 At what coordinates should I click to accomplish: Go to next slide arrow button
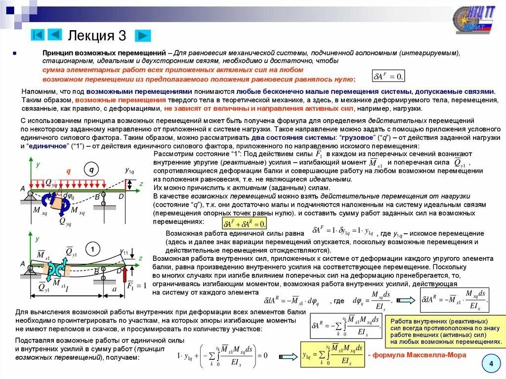(x=143, y=36)
